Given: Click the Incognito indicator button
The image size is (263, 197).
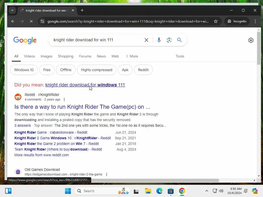Looking at the screenshot, I should point(237,21).
